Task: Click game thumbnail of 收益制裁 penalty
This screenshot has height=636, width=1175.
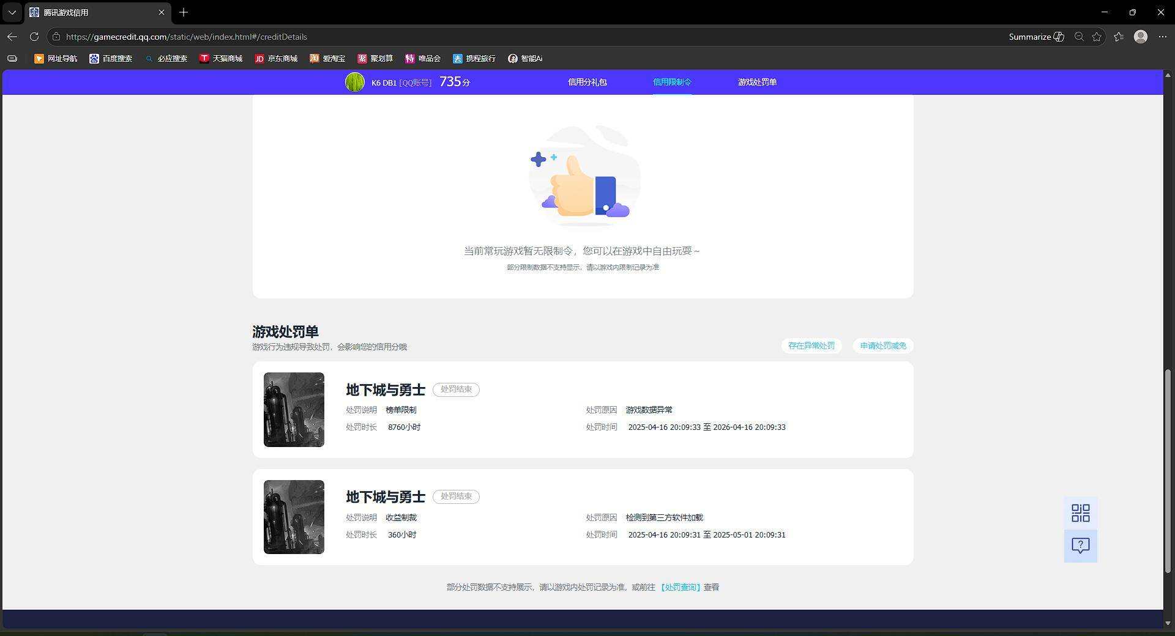Action: tap(294, 517)
